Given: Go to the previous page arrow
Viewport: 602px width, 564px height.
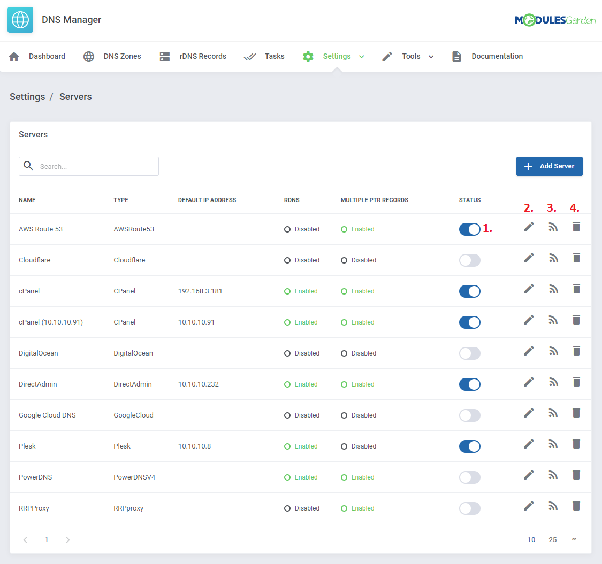Looking at the screenshot, I should 25,540.
